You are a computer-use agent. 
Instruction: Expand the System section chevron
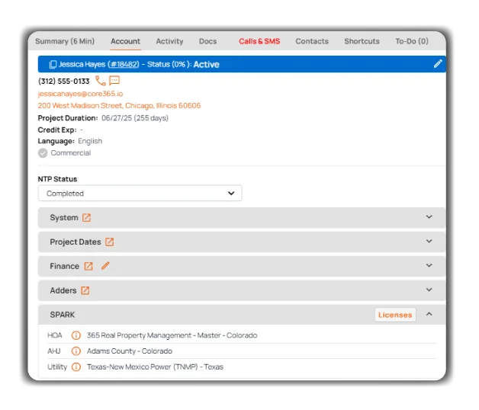tap(429, 216)
